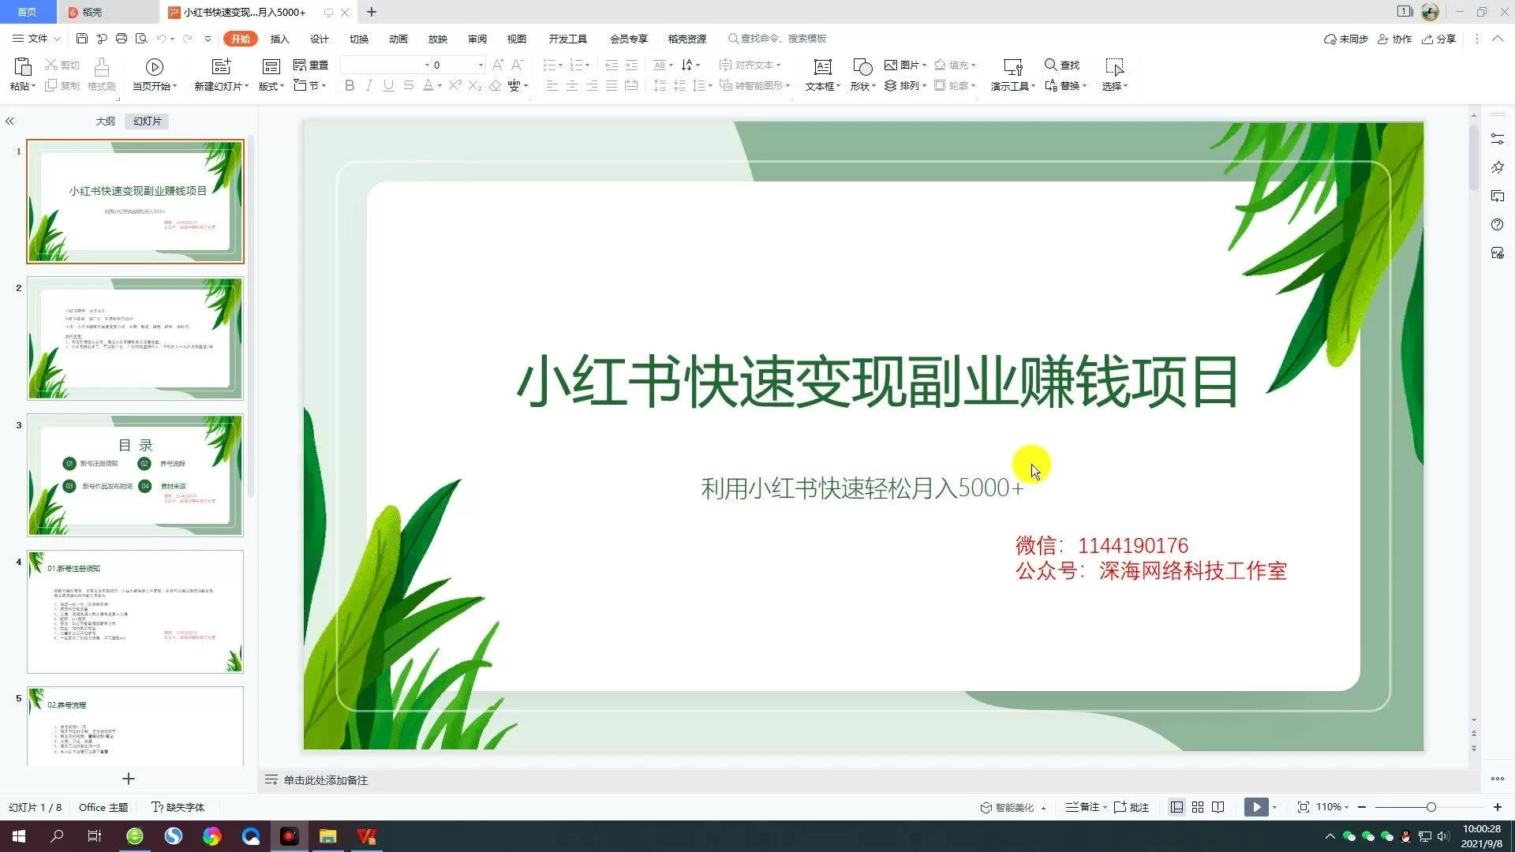Screen dimensions: 1515x852
Task: Adjust the zoom slider handle
Action: 1431,807
